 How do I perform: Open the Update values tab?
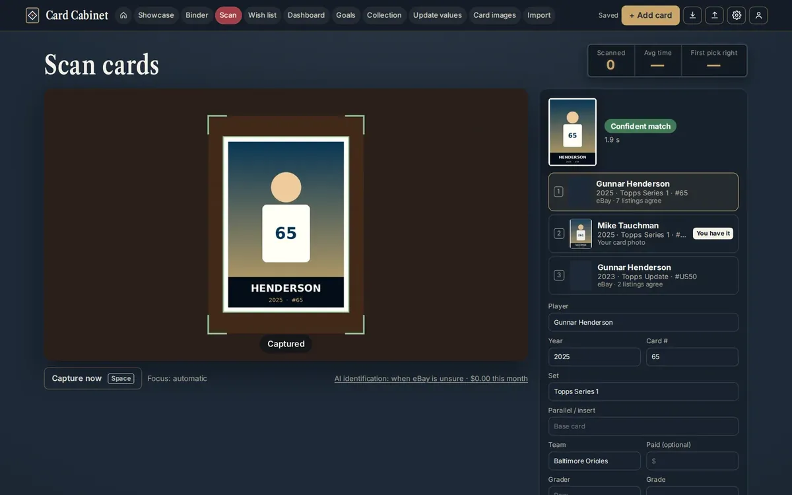coord(438,15)
